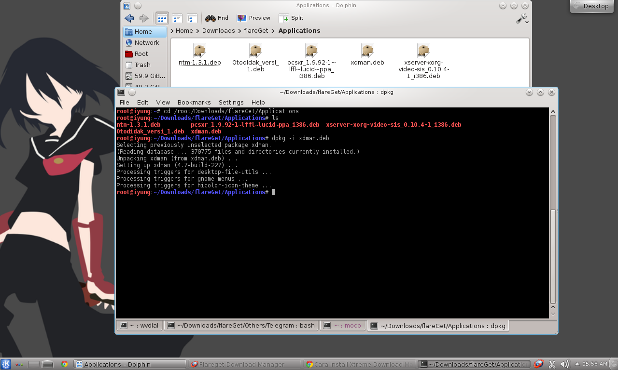The image size is (618, 370).
Task: Open Konsole File menu
Action: pyautogui.click(x=124, y=103)
